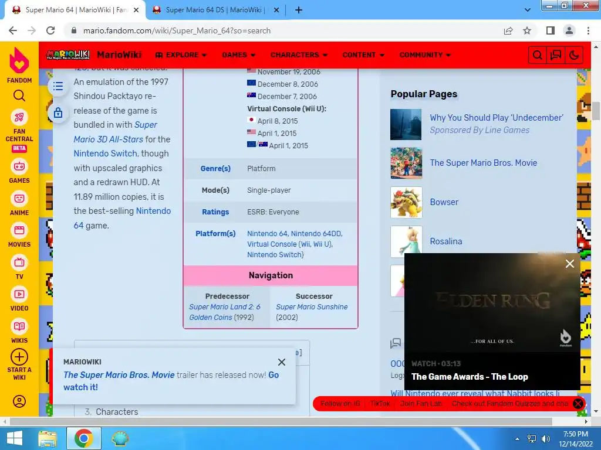Open the Wikis book icon in sidebar
The width and height of the screenshot is (601, 450).
[19, 326]
